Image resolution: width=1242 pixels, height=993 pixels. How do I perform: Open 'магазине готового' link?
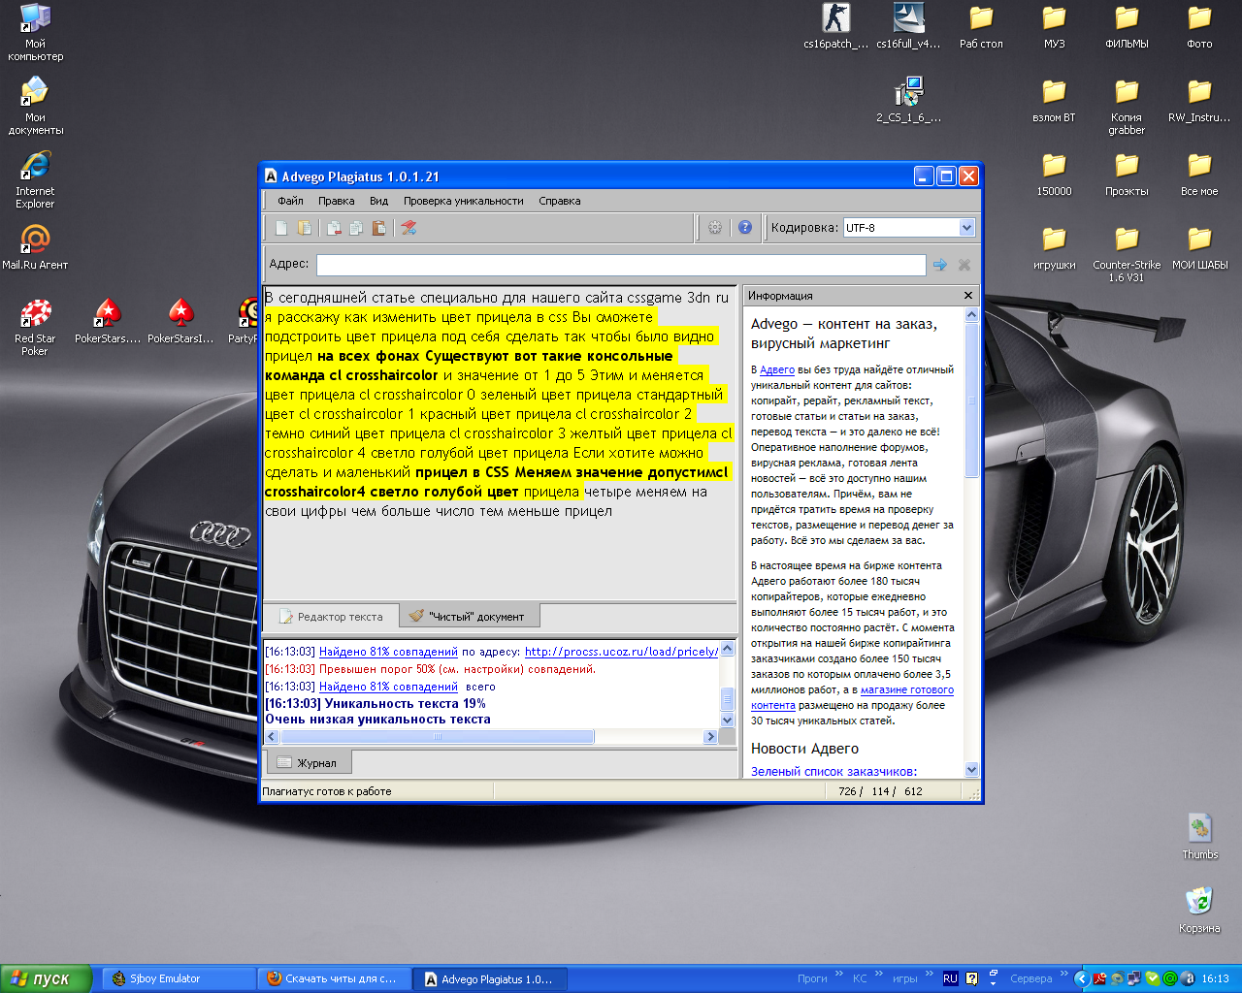tap(907, 689)
